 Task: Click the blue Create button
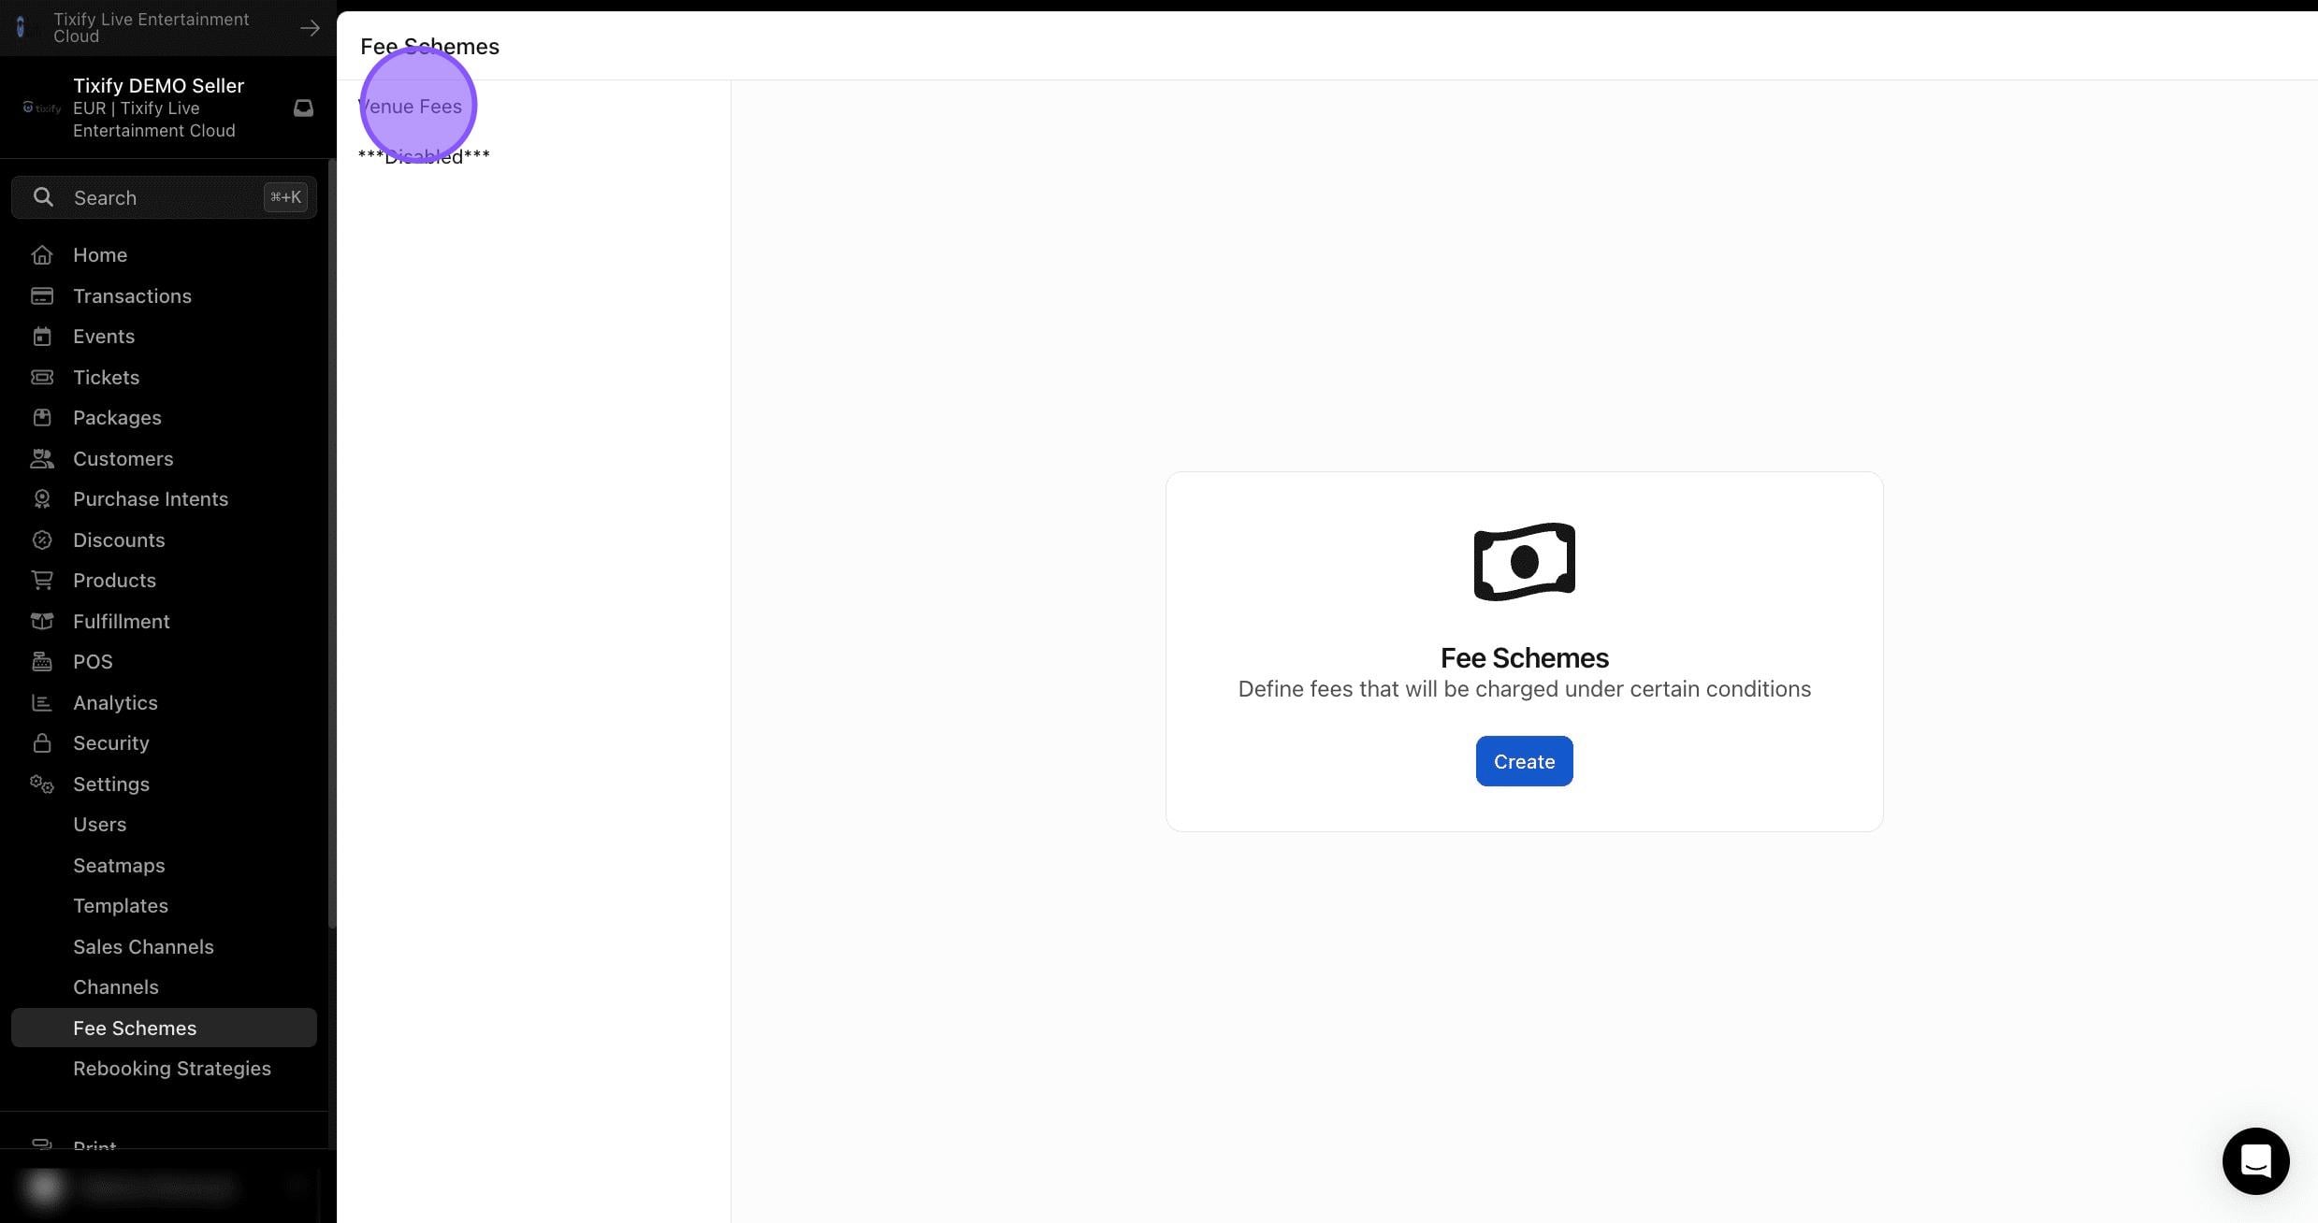[x=1524, y=761]
